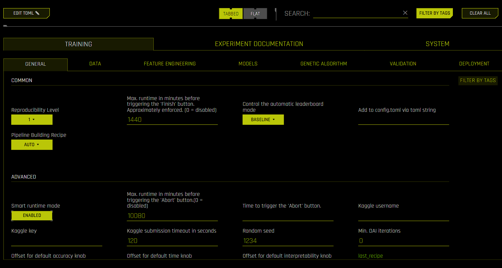Open the Pipeline Building Recipe AUTO dropdown
This screenshot has width=502, height=268.
click(x=32, y=145)
